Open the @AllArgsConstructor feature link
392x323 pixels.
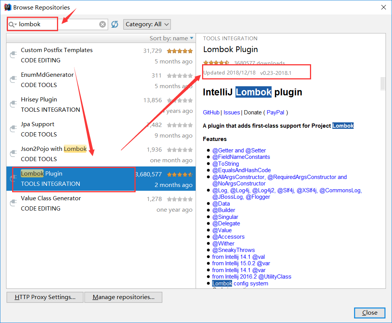click(279, 180)
